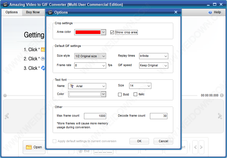
Task: Click the next frame arrow on right strip
Action: [220, 116]
